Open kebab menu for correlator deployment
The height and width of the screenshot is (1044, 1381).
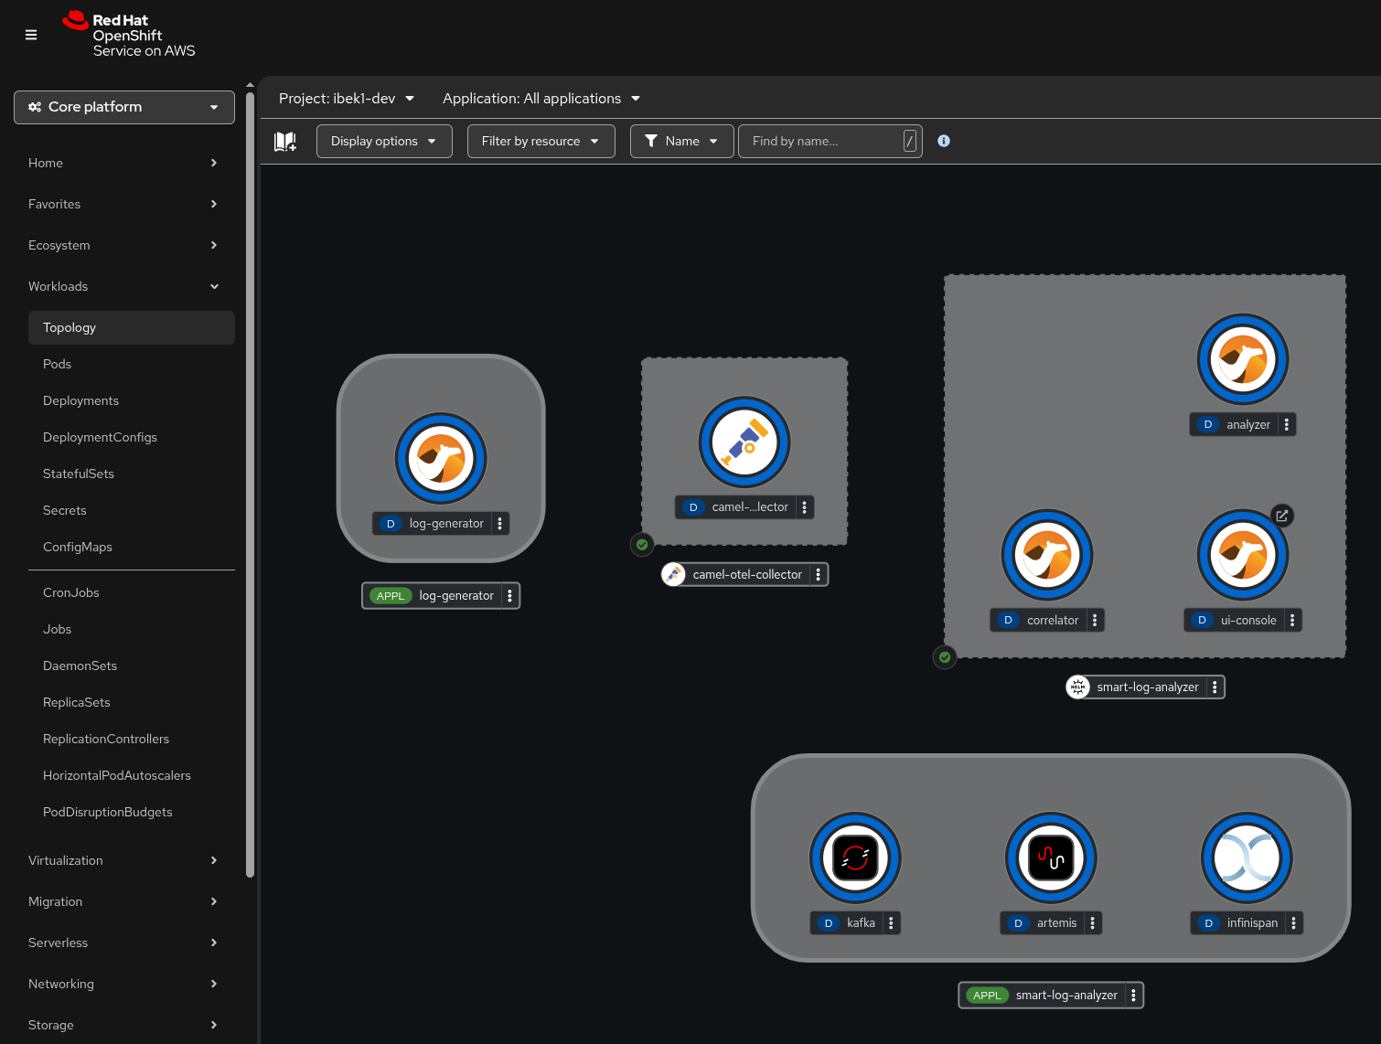click(x=1094, y=620)
